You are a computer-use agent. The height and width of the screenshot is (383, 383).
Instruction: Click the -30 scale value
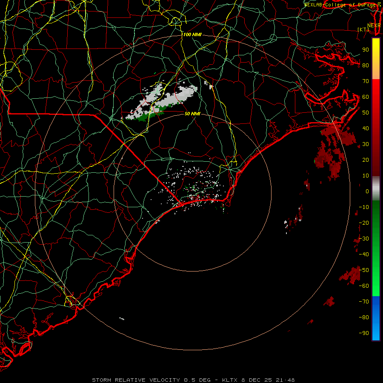(x=364, y=239)
